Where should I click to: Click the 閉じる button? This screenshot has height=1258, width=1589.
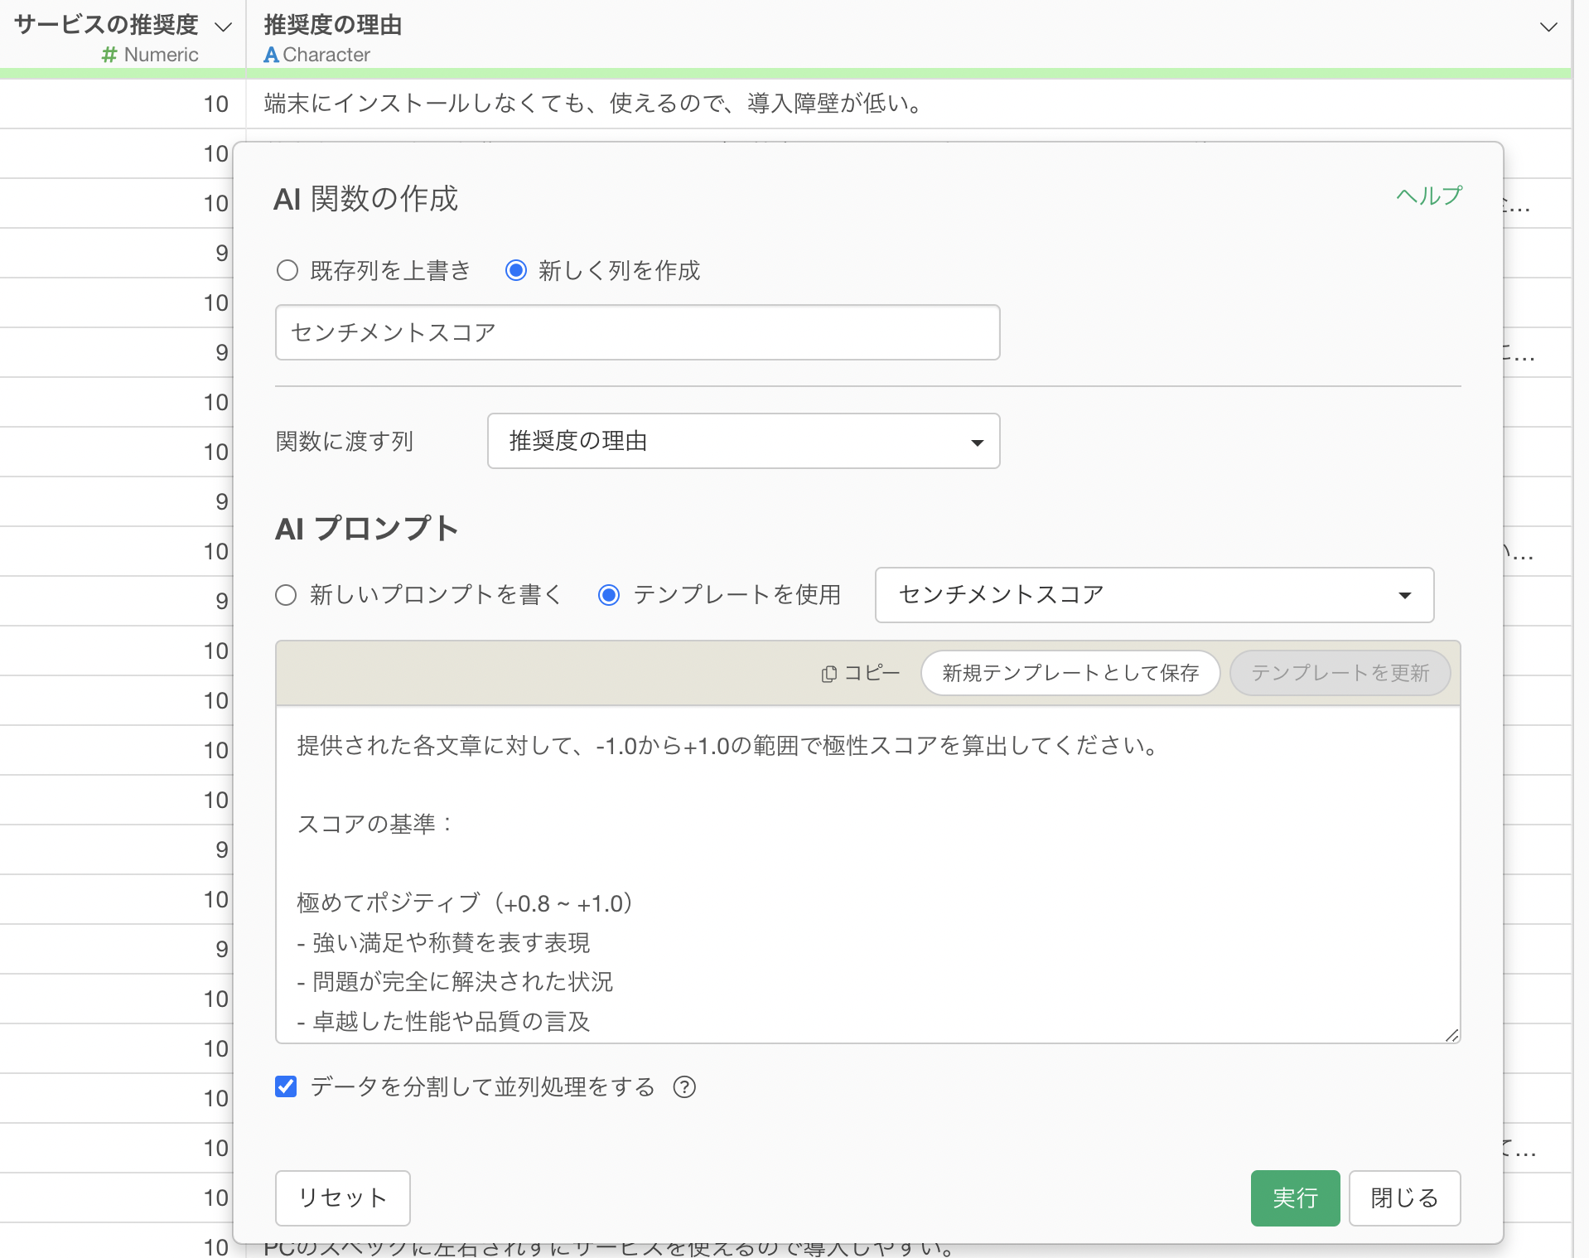(1403, 1198)
